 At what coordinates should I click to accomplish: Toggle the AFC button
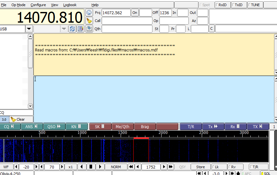[250, 173]
